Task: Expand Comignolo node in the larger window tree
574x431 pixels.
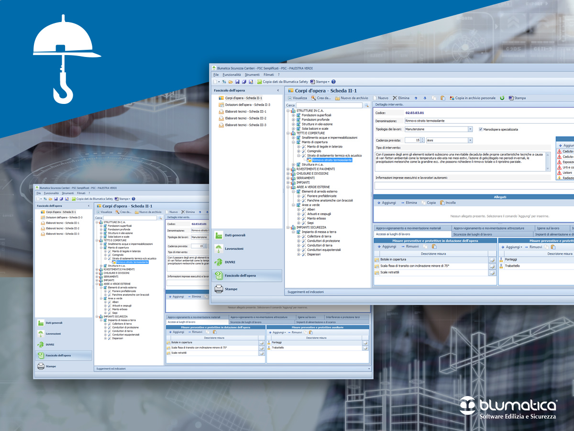Action: [299, 151]
